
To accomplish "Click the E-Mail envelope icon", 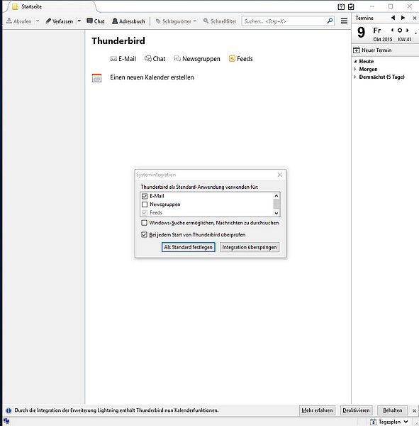I will [113, 59].
